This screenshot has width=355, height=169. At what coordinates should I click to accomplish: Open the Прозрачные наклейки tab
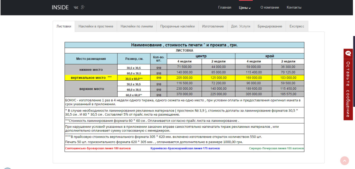click(177, 26)
